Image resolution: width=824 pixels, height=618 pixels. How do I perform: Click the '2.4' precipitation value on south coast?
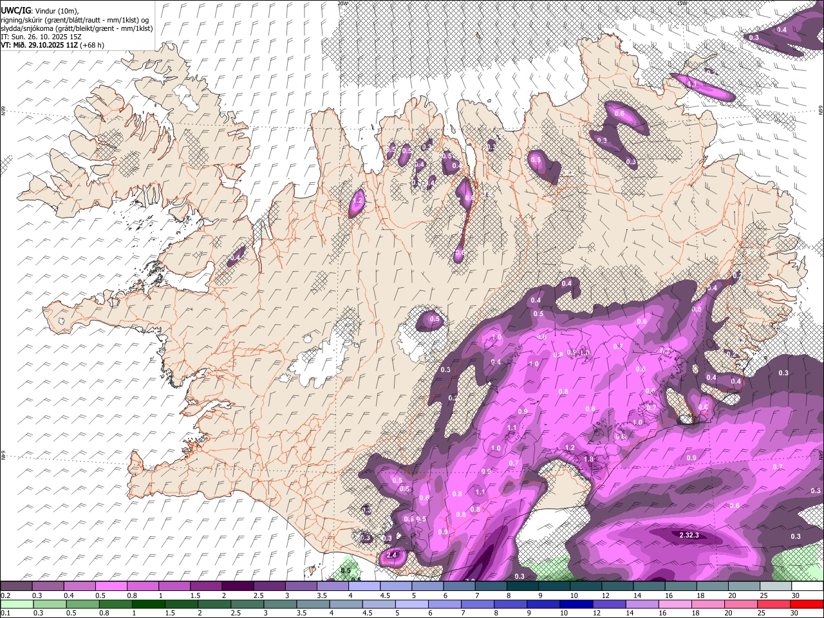[391, 555]
